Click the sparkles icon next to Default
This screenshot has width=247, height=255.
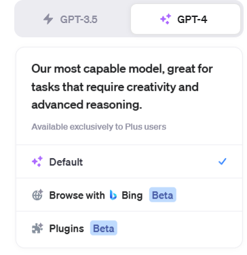pyautogui.click(x=37, y=161)
